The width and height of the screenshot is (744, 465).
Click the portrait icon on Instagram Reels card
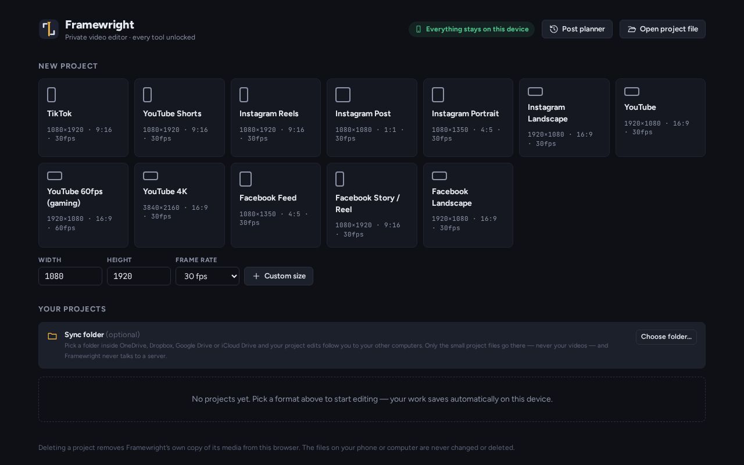coord(244,95)
